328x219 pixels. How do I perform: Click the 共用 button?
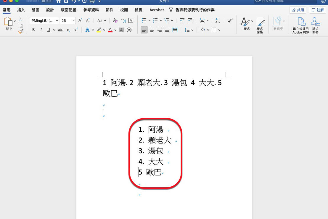tap(298, 10)
